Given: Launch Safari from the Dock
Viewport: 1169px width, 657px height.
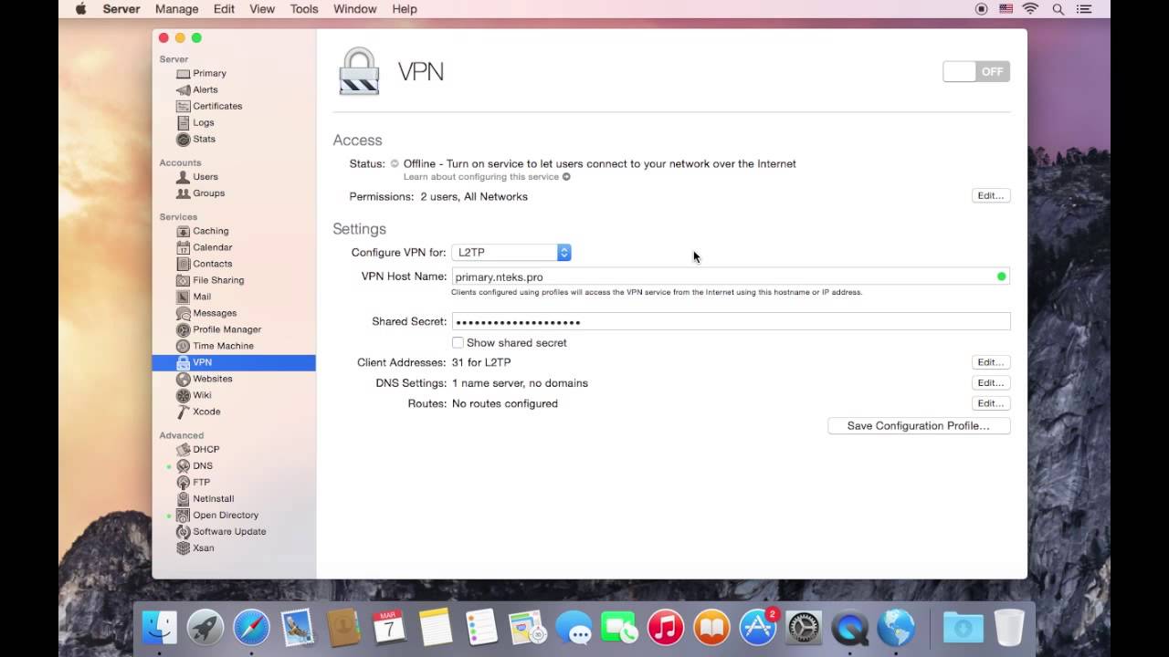Looking at the screenshot, I should tap(251, 628).
